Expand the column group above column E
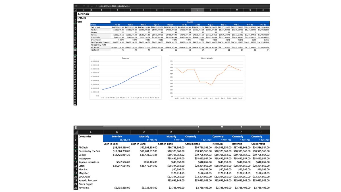The height and width of the screenshot is (192, 341). coord(198,126)
